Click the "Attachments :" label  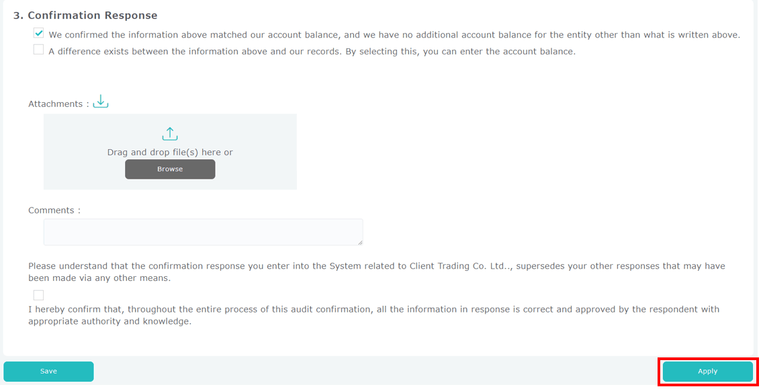point(58,104)
